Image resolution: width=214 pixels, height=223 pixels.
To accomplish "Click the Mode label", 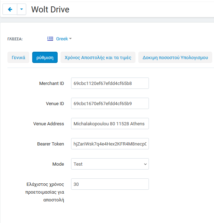I will click(x=58, y=164).
